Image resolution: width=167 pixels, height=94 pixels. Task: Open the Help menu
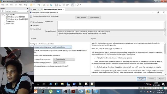pyautogui.click(x=26, y=5)
